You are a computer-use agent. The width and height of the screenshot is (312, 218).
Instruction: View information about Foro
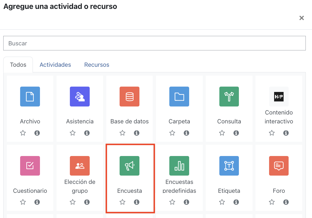(286, 202)
